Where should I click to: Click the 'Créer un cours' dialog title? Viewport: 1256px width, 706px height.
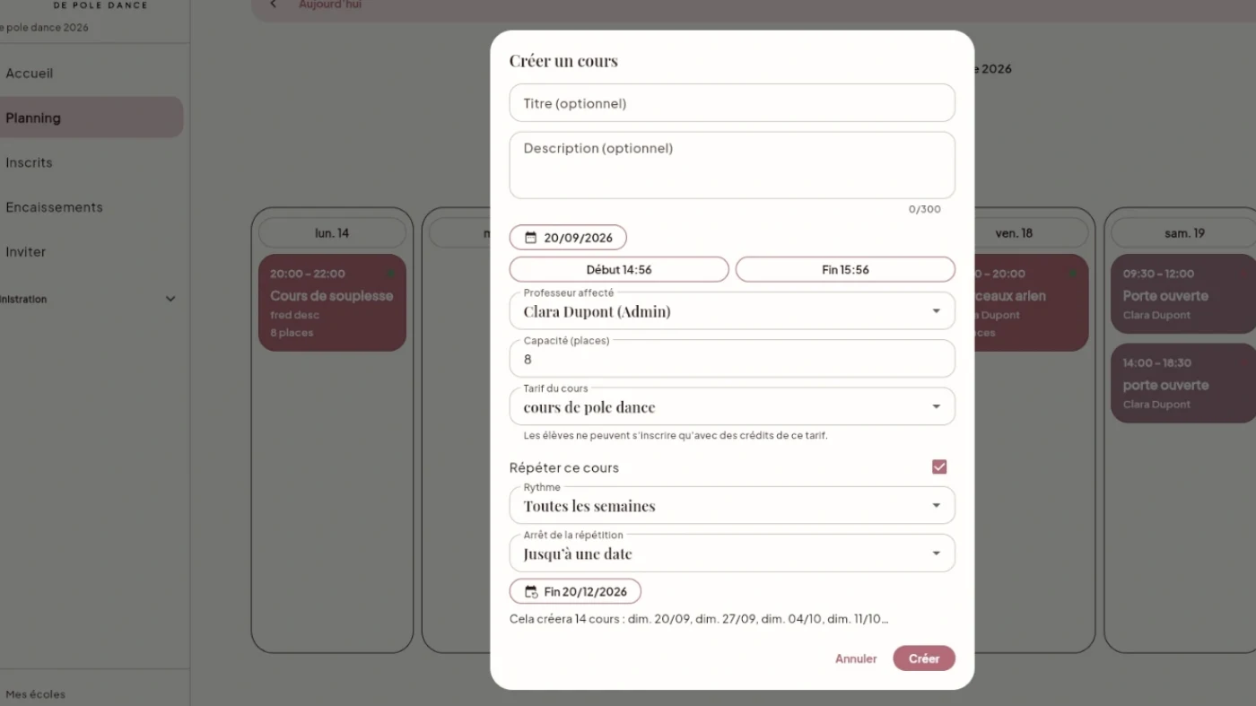pyautogui.click(x=563, y=61)
